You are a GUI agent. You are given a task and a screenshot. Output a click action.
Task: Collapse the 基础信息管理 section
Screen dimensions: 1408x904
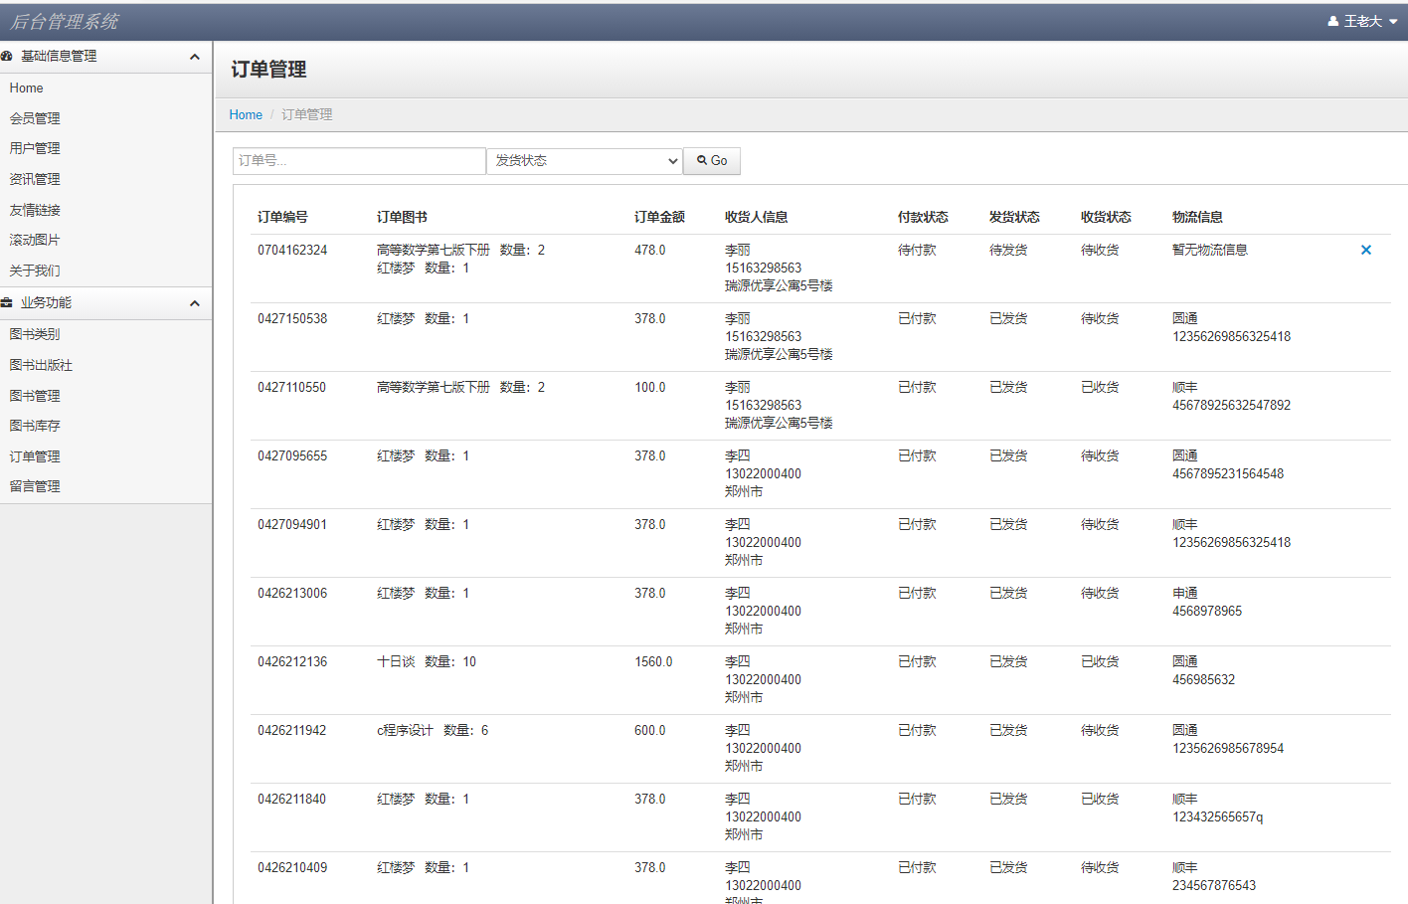pyautogui.click(x=195, y=56)
